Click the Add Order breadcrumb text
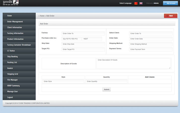Screen dimensions: 180x113 click(50, 16)
